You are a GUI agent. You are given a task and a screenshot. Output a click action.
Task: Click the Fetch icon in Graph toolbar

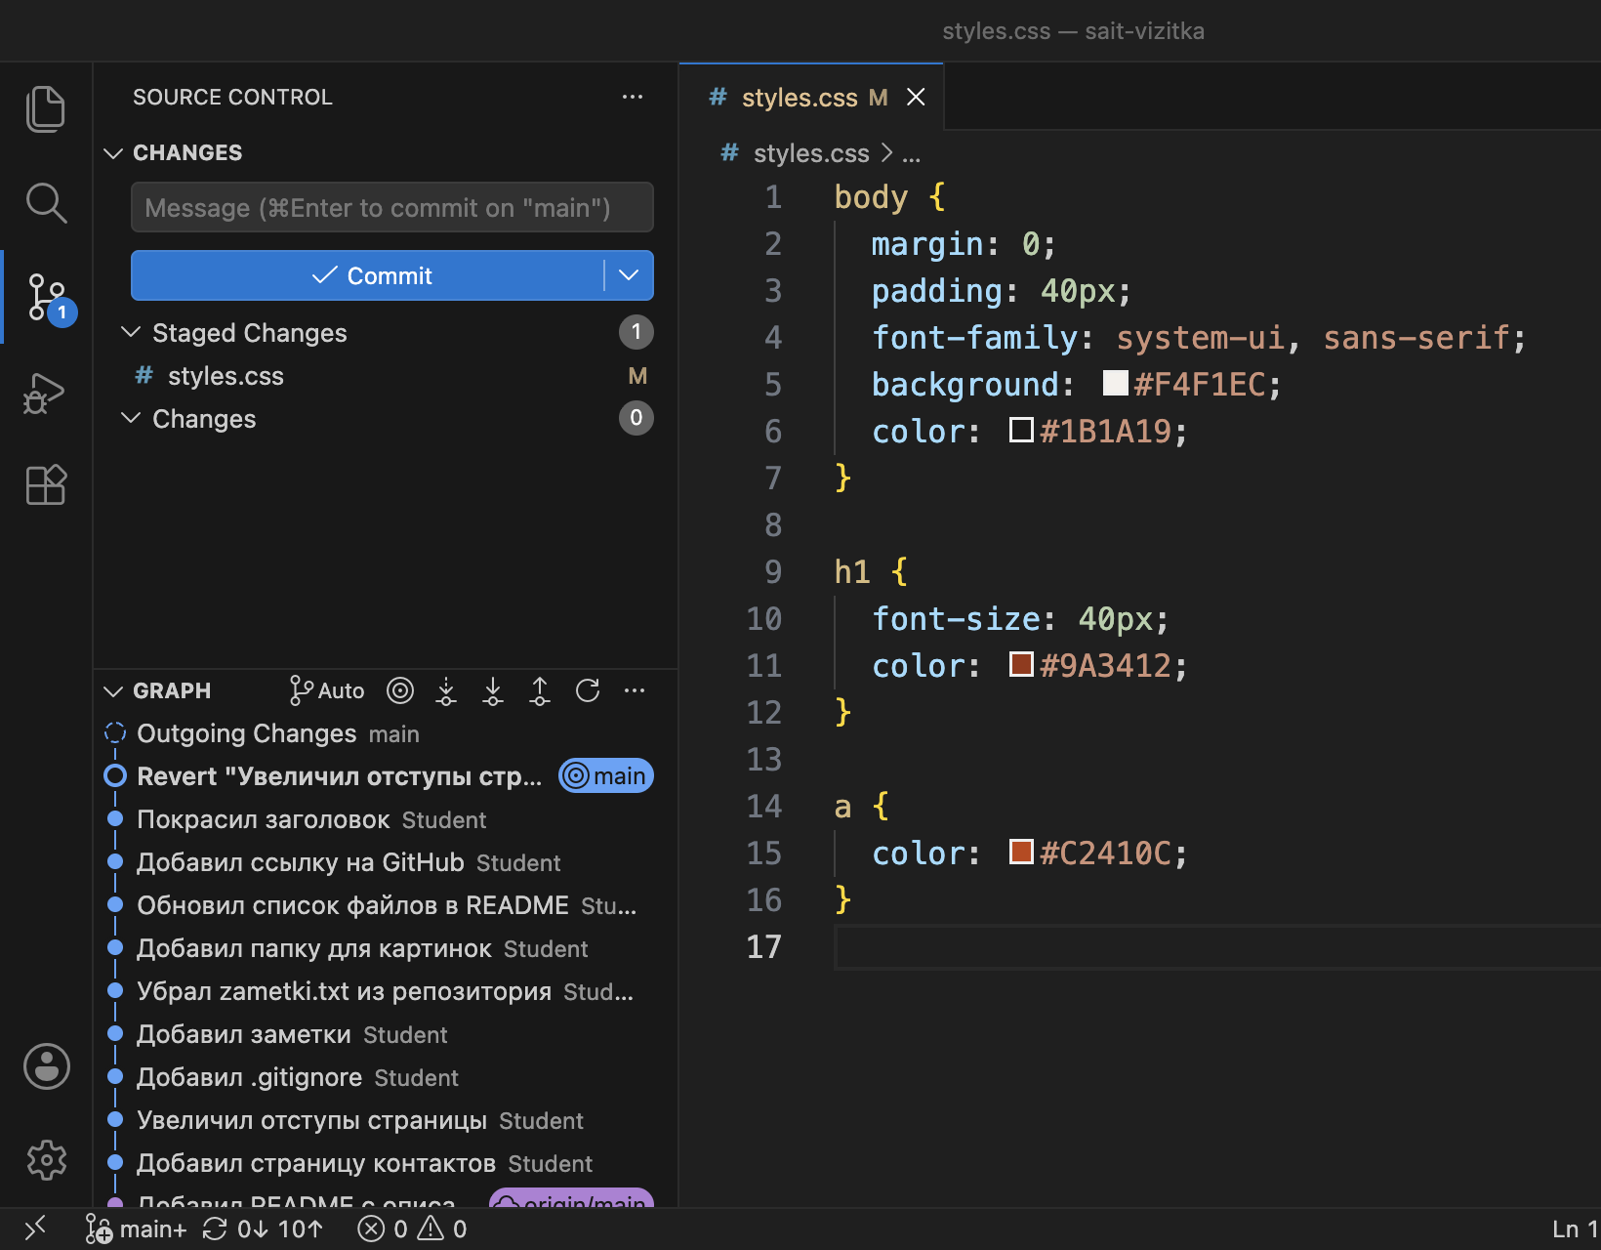446,690
